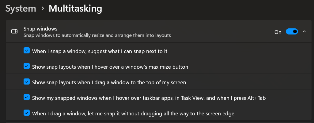The height and width of the screenshot is (123, 314).
Task: Uncheck the maximize button snap layouts checkbox
Action: pyautogui.click(x=27, y=66)
